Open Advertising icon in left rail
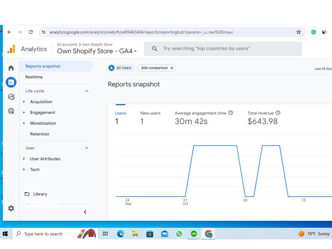The width and height of the screenshot is (332, 249). click(11, 111)
